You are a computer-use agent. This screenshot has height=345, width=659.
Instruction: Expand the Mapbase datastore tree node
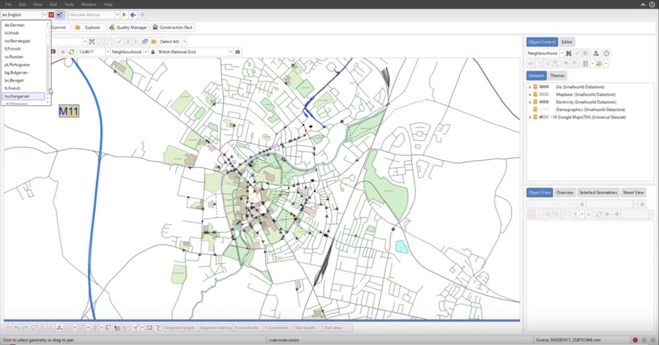pos(530,95)
